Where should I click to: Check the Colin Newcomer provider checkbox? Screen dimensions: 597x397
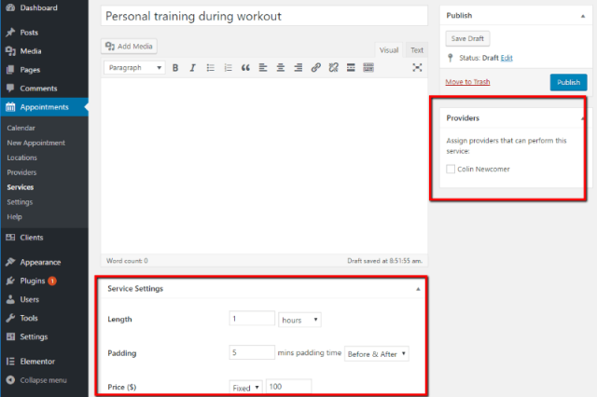[x=451, y=169]
